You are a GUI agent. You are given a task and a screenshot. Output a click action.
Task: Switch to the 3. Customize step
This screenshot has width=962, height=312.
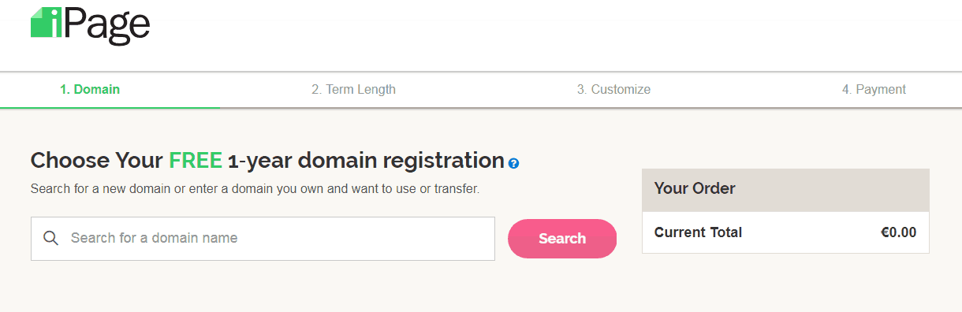pos(613,89)
